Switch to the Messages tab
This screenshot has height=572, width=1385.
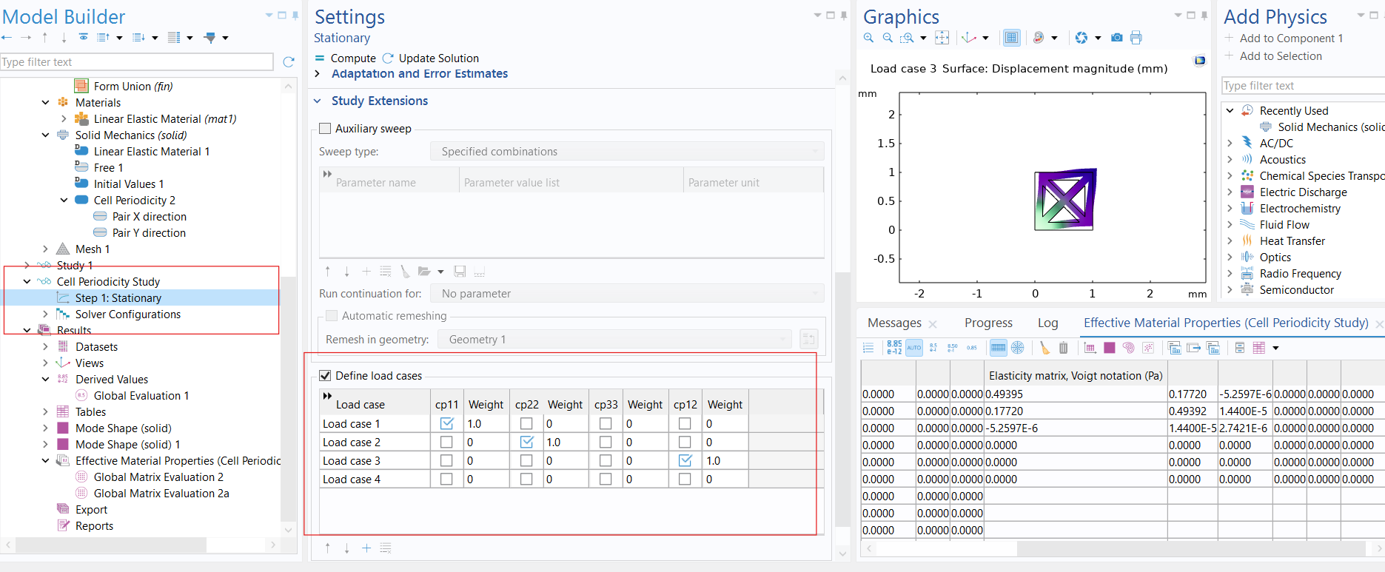[894, 323]
